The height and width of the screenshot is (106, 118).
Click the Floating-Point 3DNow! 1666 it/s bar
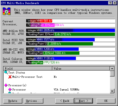point(71,53)
